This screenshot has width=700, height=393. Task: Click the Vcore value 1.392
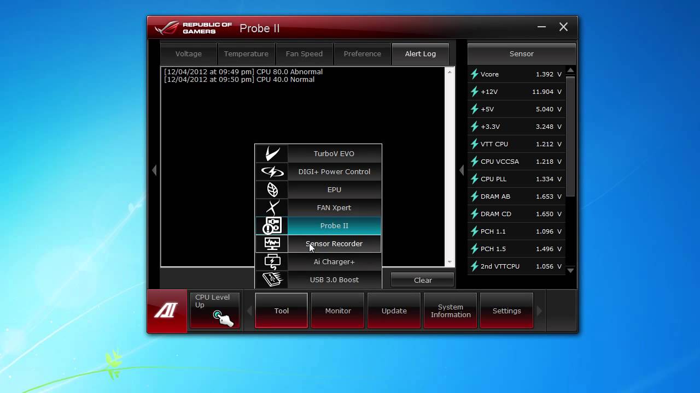click(545, 74)
